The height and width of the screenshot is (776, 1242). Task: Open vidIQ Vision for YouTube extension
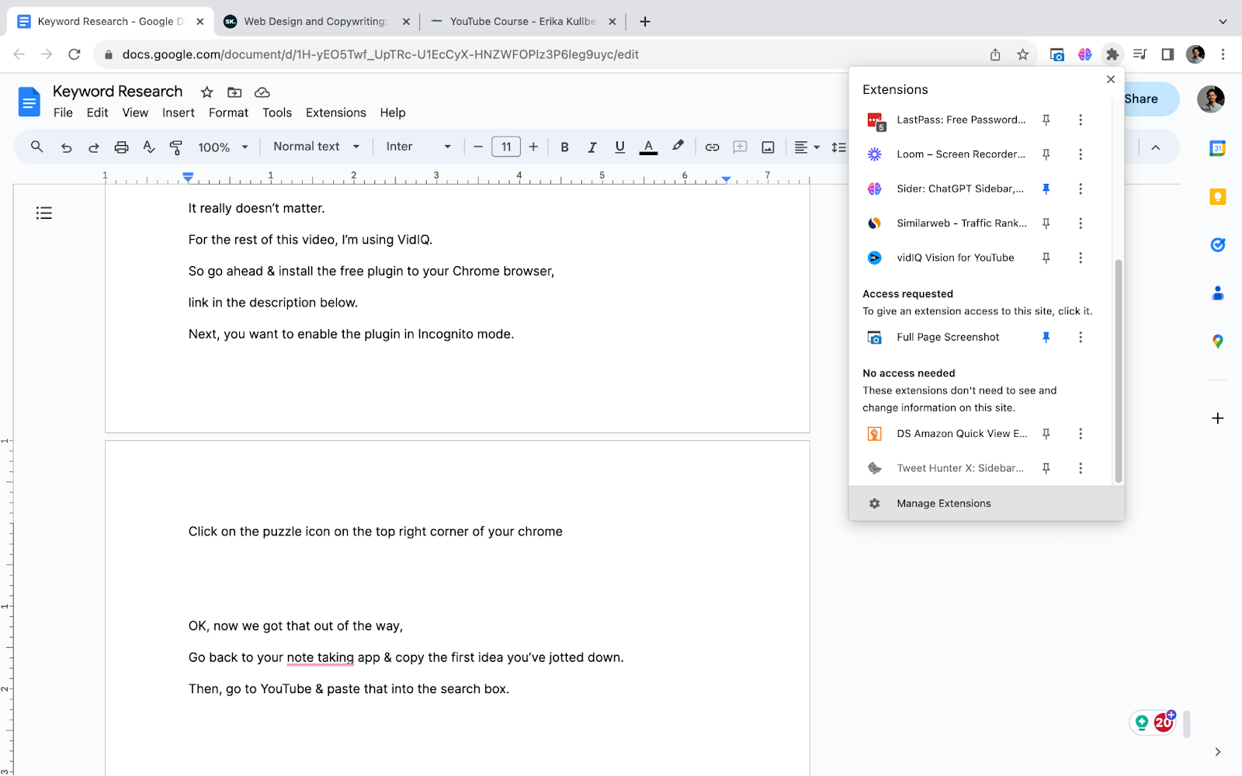click(x=955, y=258)
